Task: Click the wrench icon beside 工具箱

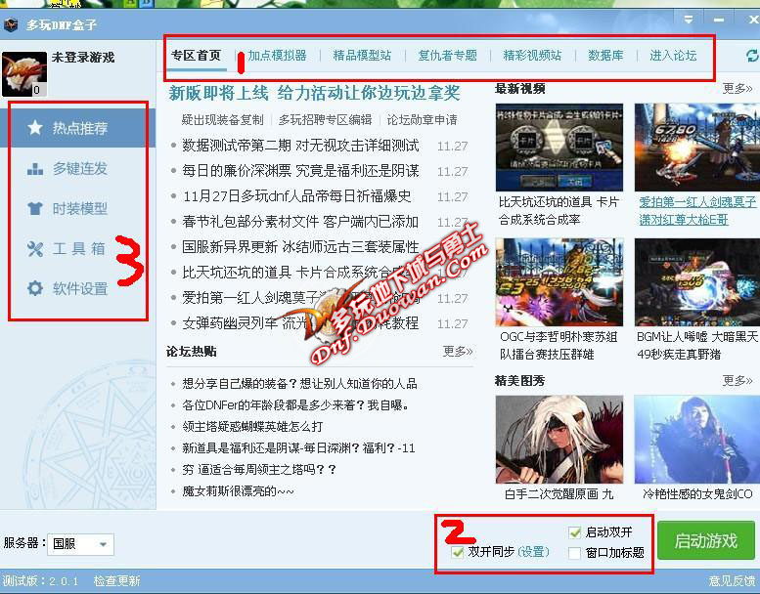Action: point(35,249)
